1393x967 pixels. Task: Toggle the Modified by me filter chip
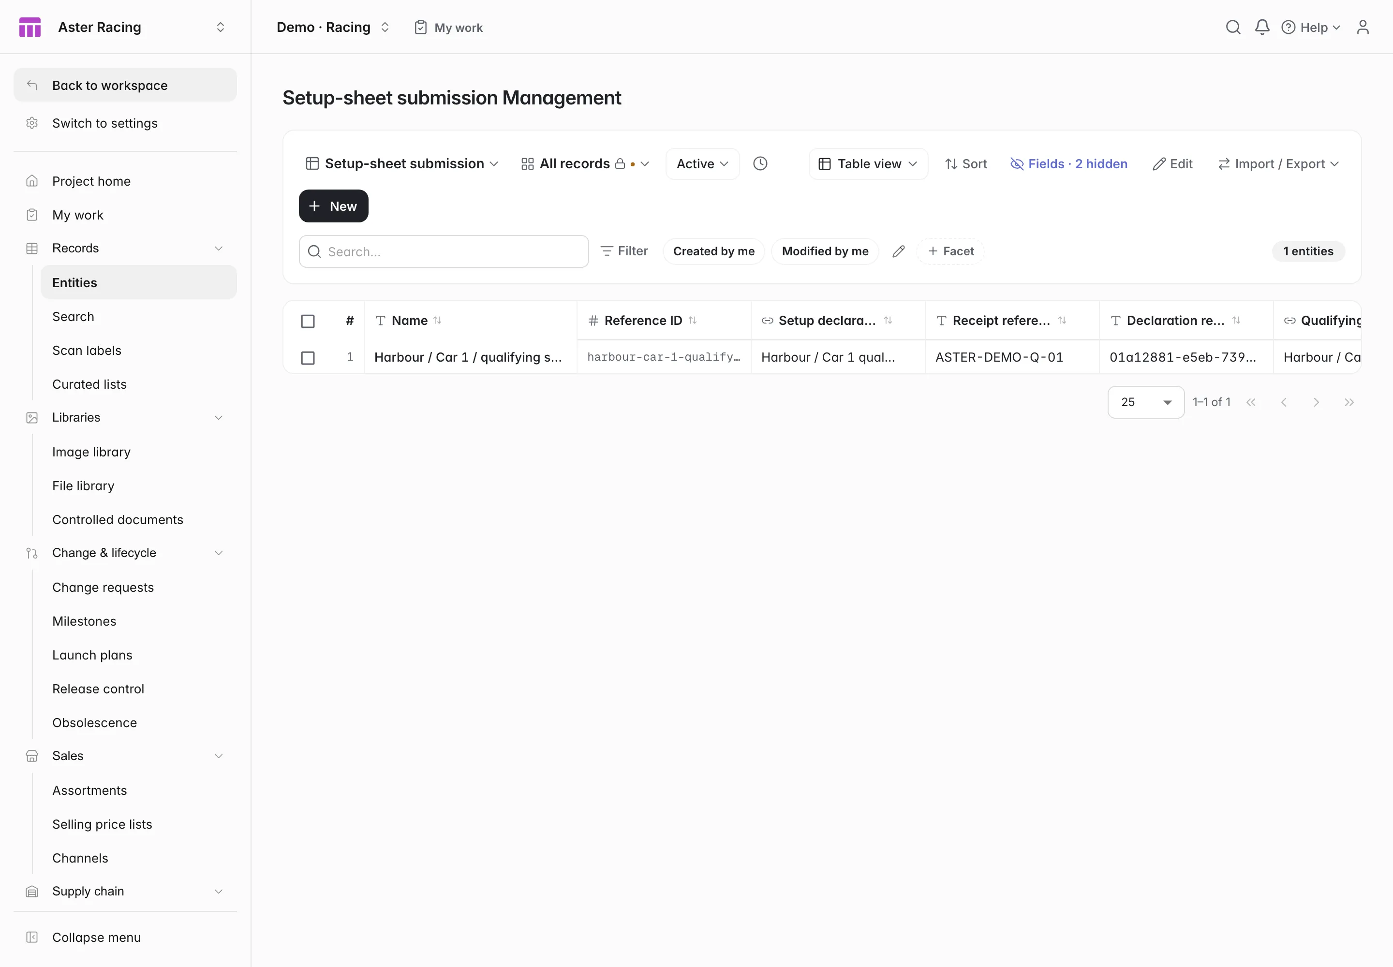point(825,251)
